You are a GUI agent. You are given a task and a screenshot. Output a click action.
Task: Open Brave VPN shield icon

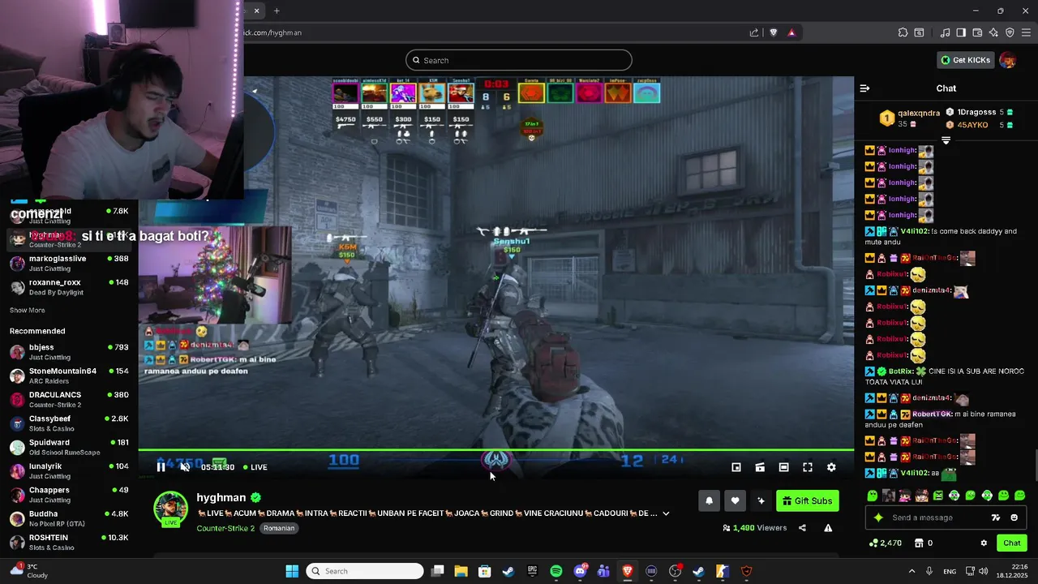pyautogui.click(x=1010, y=32)
